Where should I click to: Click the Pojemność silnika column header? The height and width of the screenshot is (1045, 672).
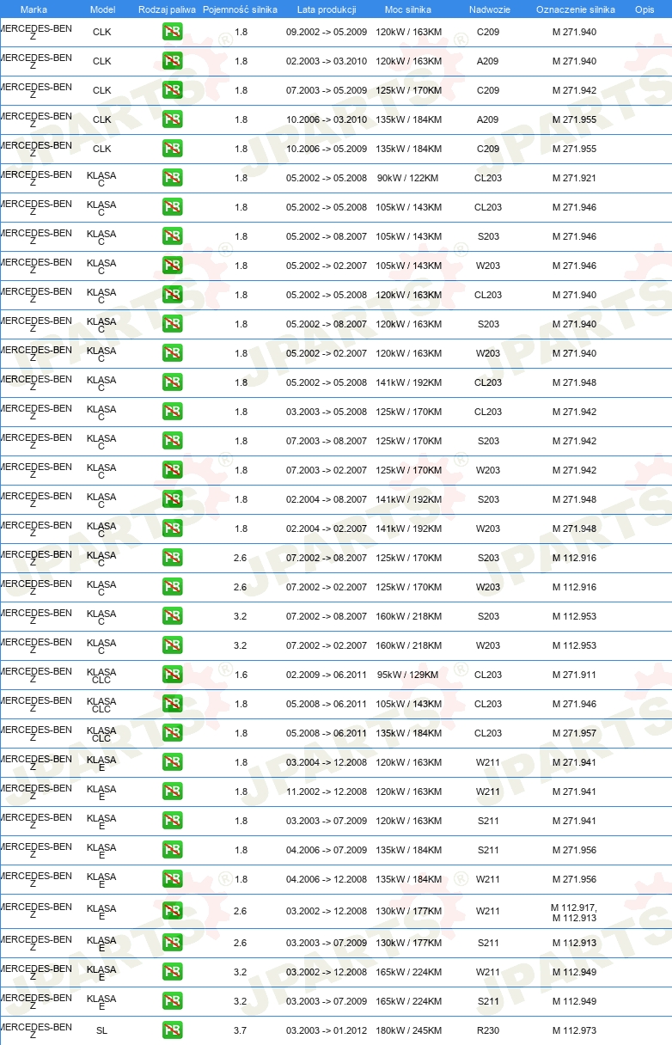click(x=241, y=9)
